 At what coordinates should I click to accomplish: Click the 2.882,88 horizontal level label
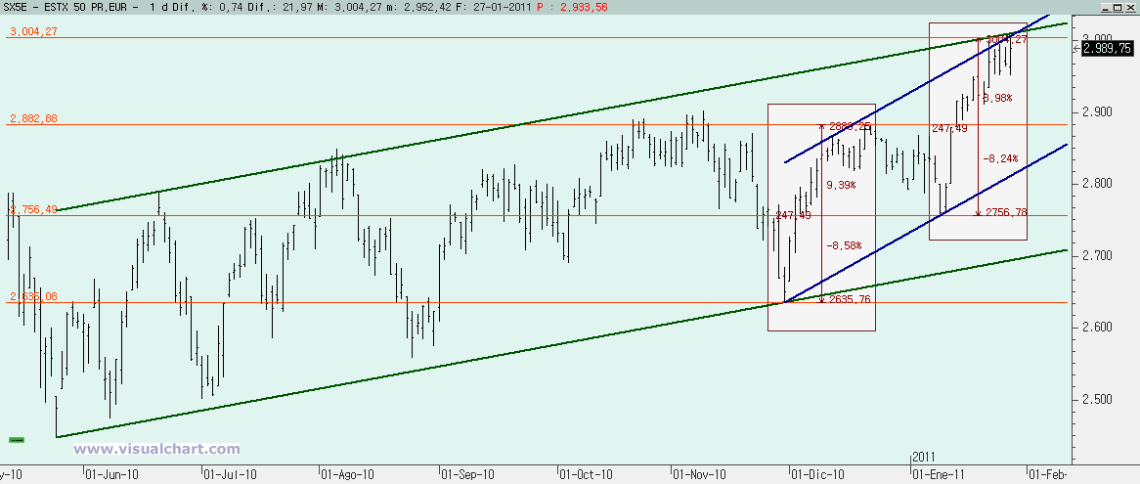tap(31, 119)
